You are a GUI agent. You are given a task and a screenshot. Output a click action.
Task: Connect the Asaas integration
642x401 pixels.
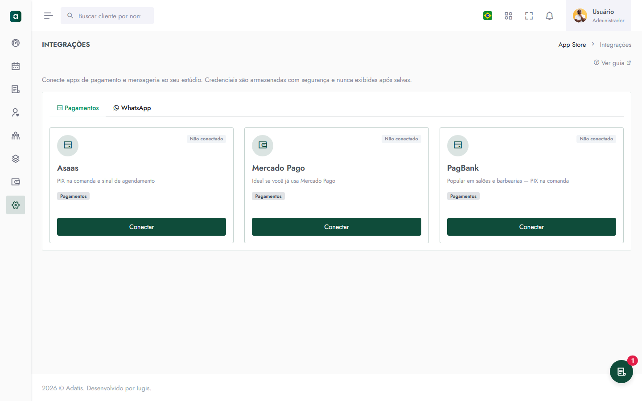coord(141,227)
